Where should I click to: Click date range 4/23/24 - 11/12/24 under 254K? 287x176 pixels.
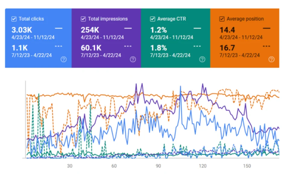[102, 37]
